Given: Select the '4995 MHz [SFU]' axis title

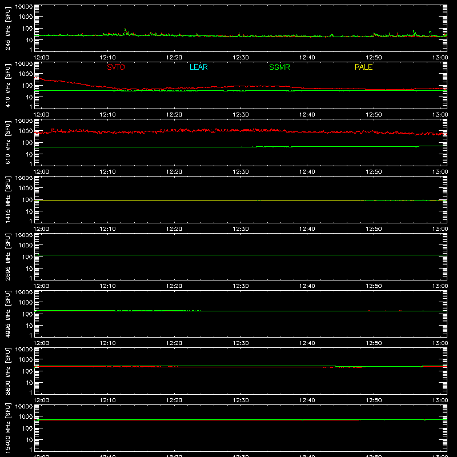Looking at the screenshot, I should 8,314.
